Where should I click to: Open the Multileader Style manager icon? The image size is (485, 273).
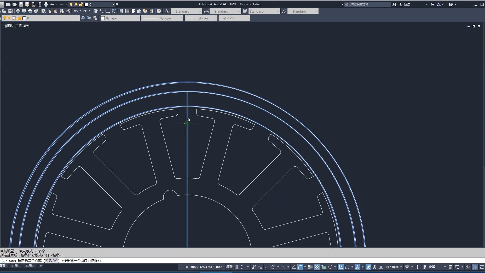284,11
